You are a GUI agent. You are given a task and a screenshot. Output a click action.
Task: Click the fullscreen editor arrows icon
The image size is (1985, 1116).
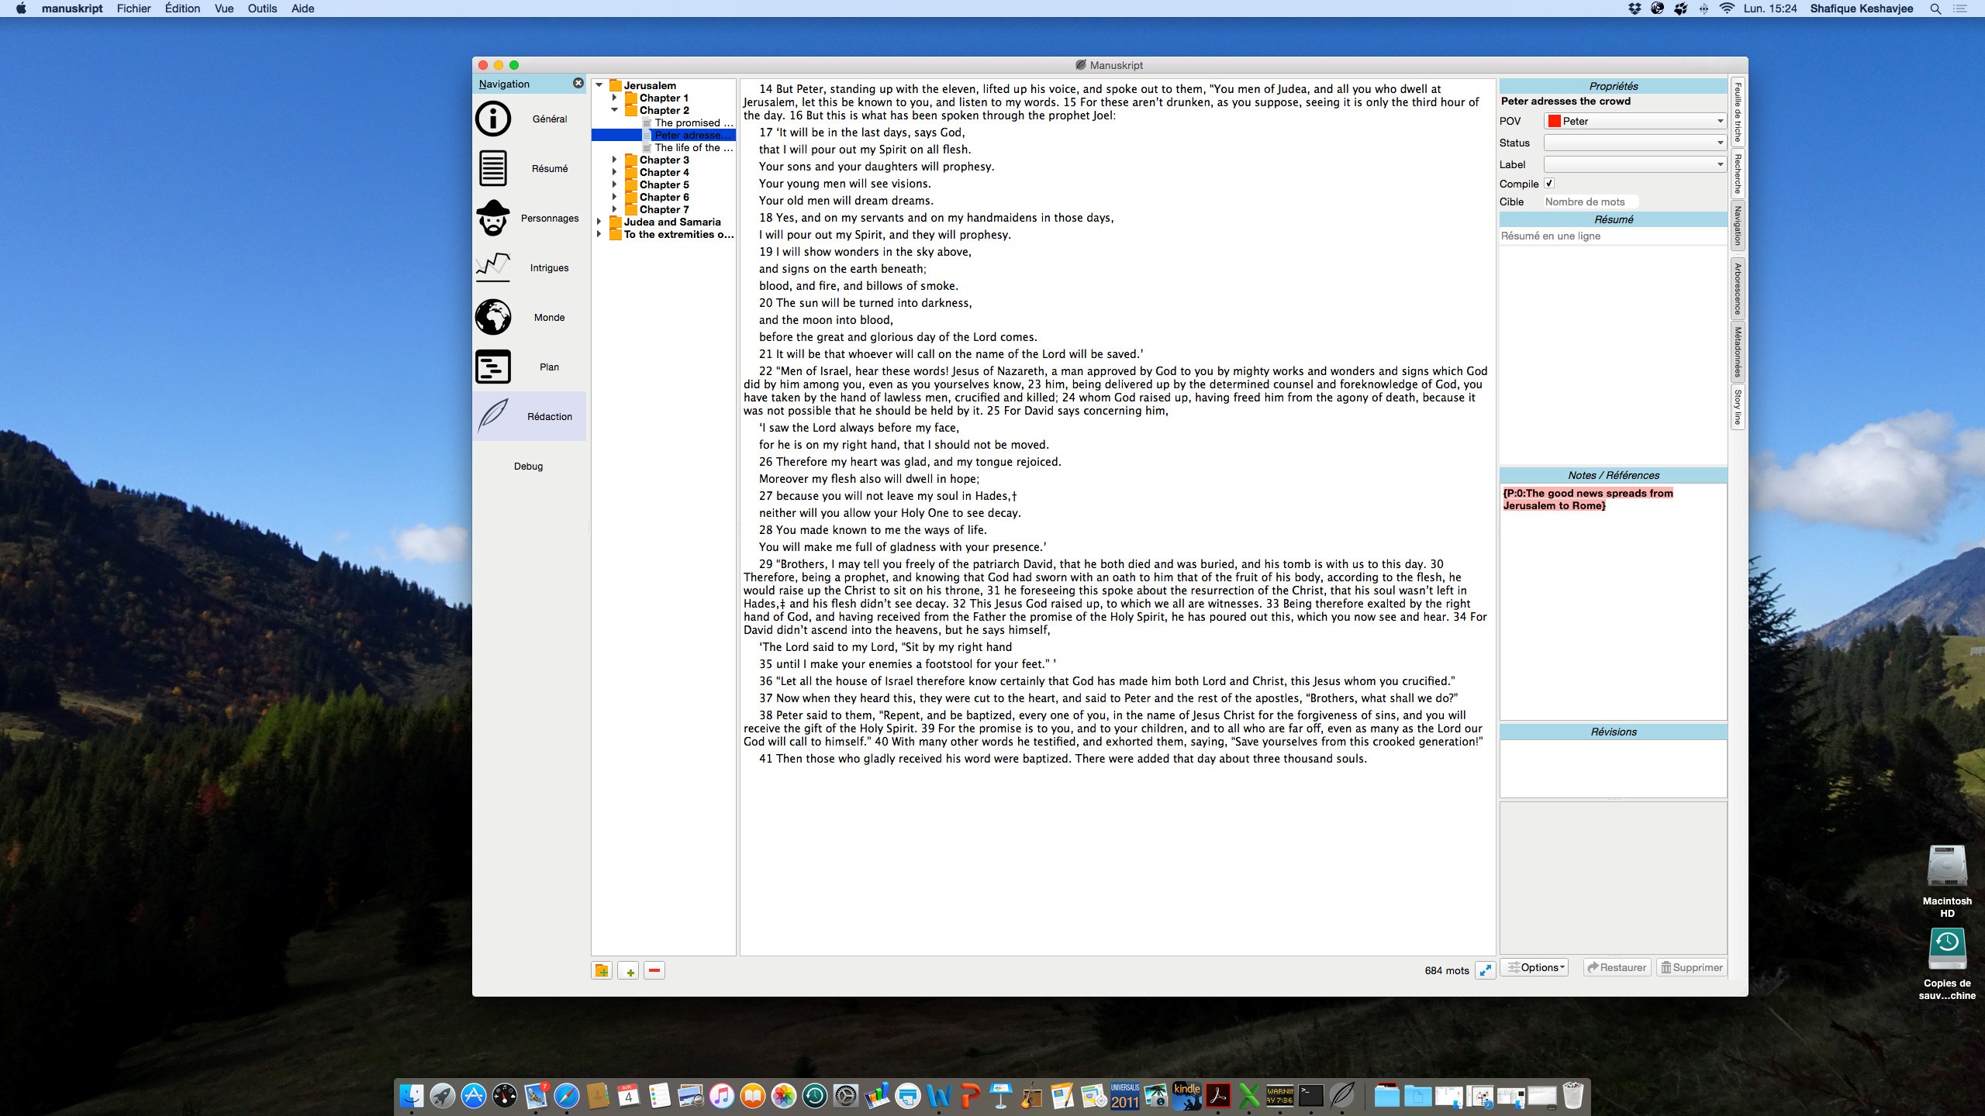pos(1485,970)
